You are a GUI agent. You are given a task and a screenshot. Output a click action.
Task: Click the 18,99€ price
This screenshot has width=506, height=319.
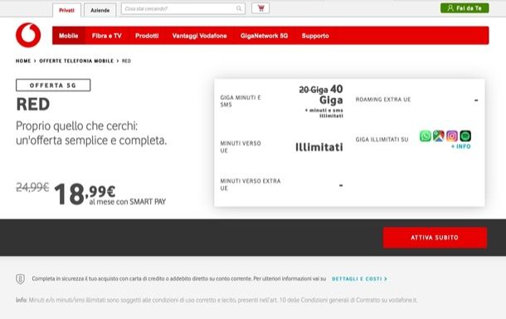coord(85,194)
